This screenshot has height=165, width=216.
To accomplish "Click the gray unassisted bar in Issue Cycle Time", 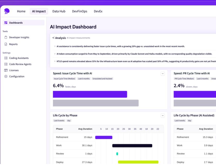I will coord(96,103).
